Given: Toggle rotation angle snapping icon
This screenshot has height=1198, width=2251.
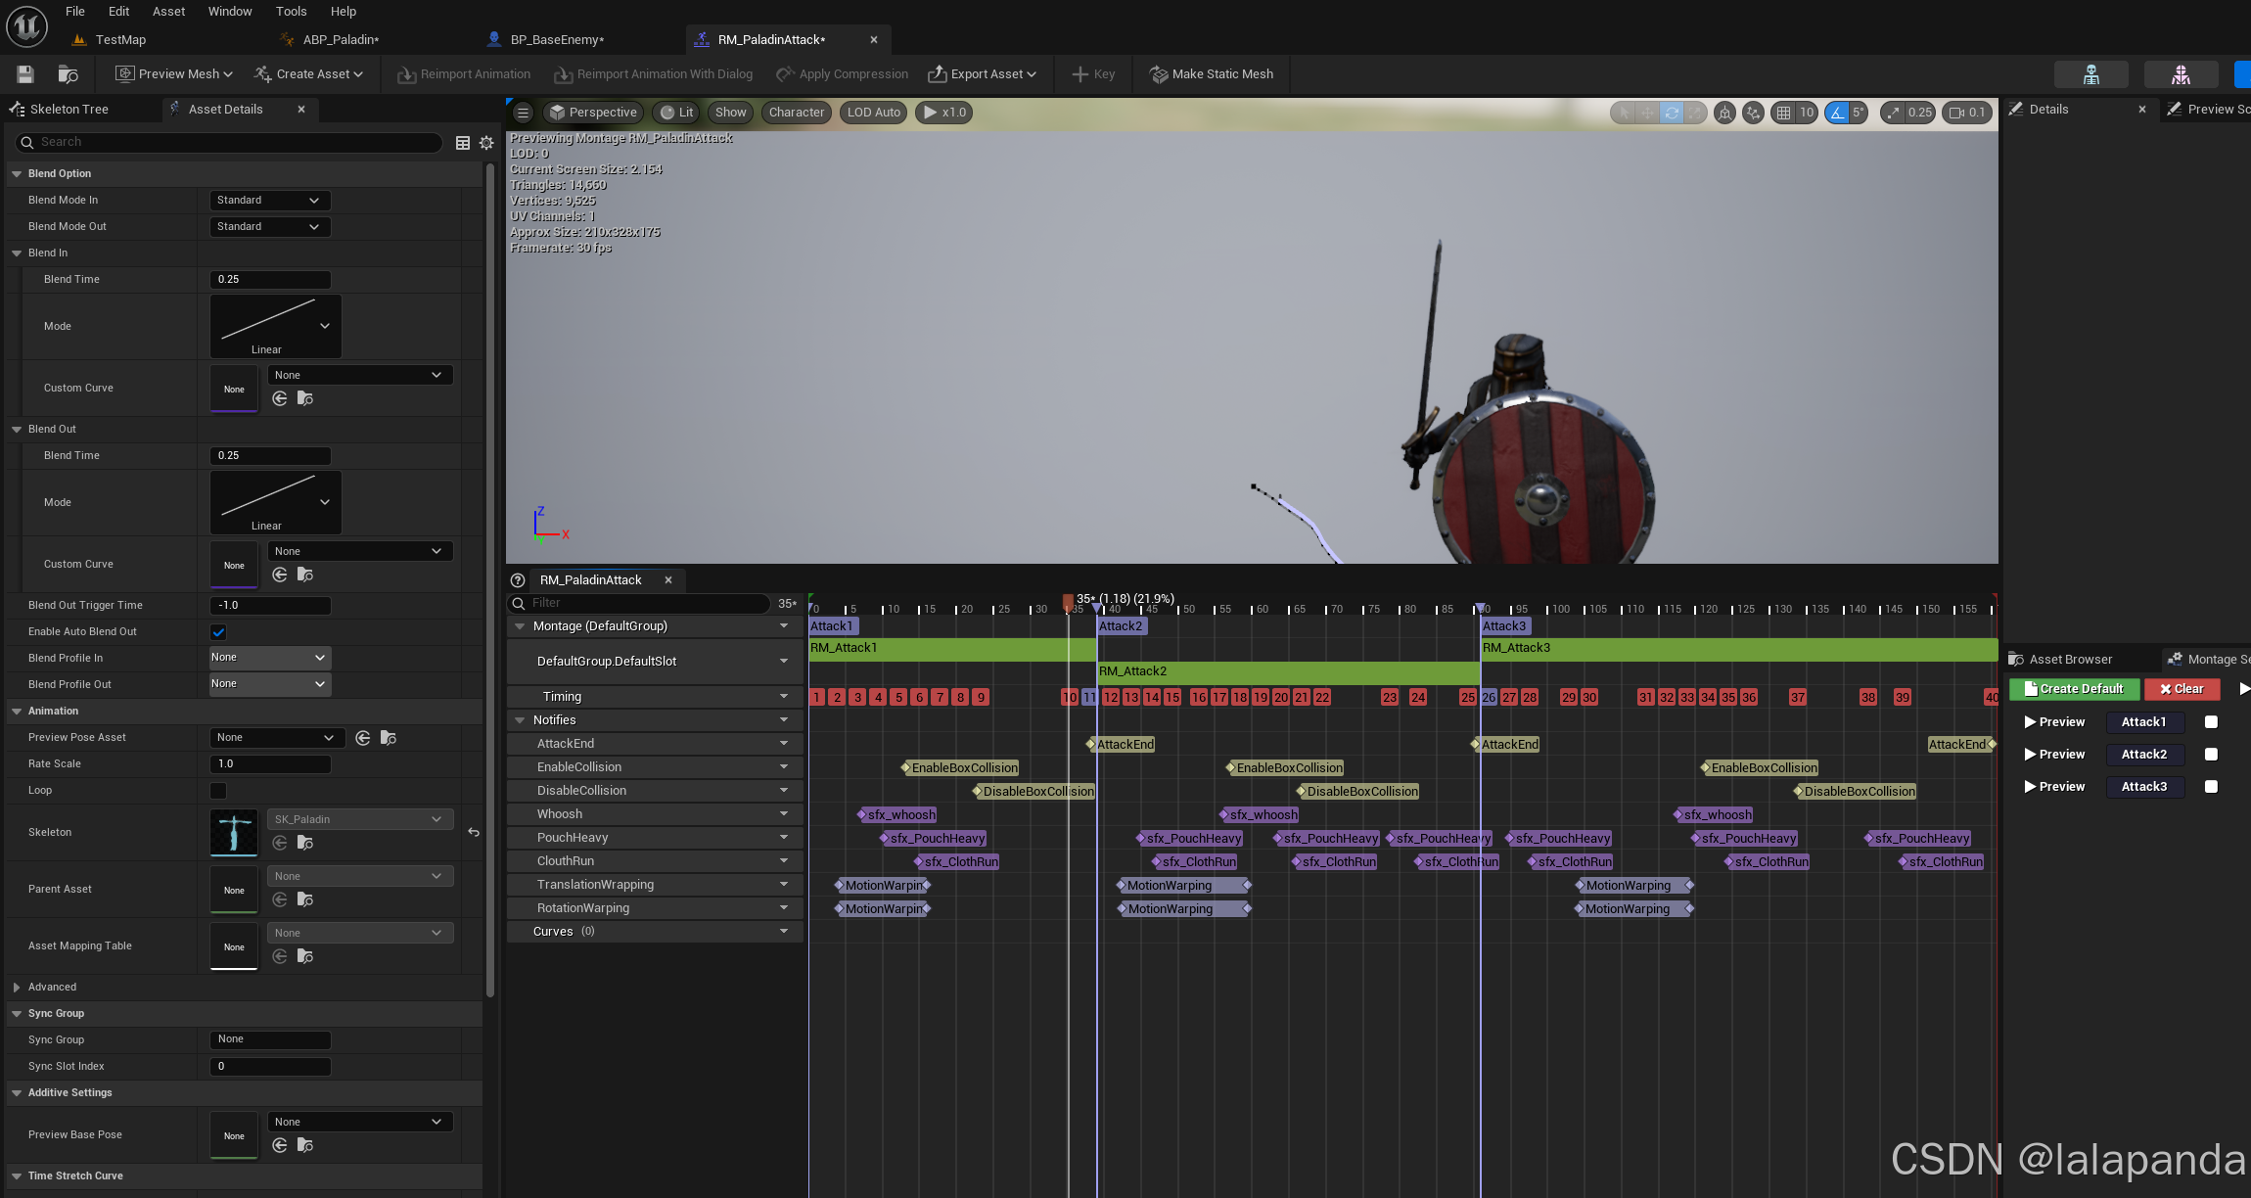Looking at the screenshot, I should point(1837,113).
